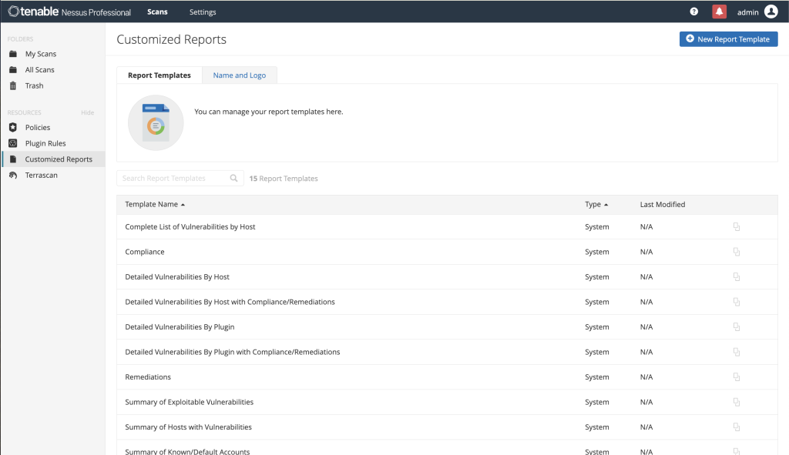Open Terrascan in the sidebar

(41, 176)
